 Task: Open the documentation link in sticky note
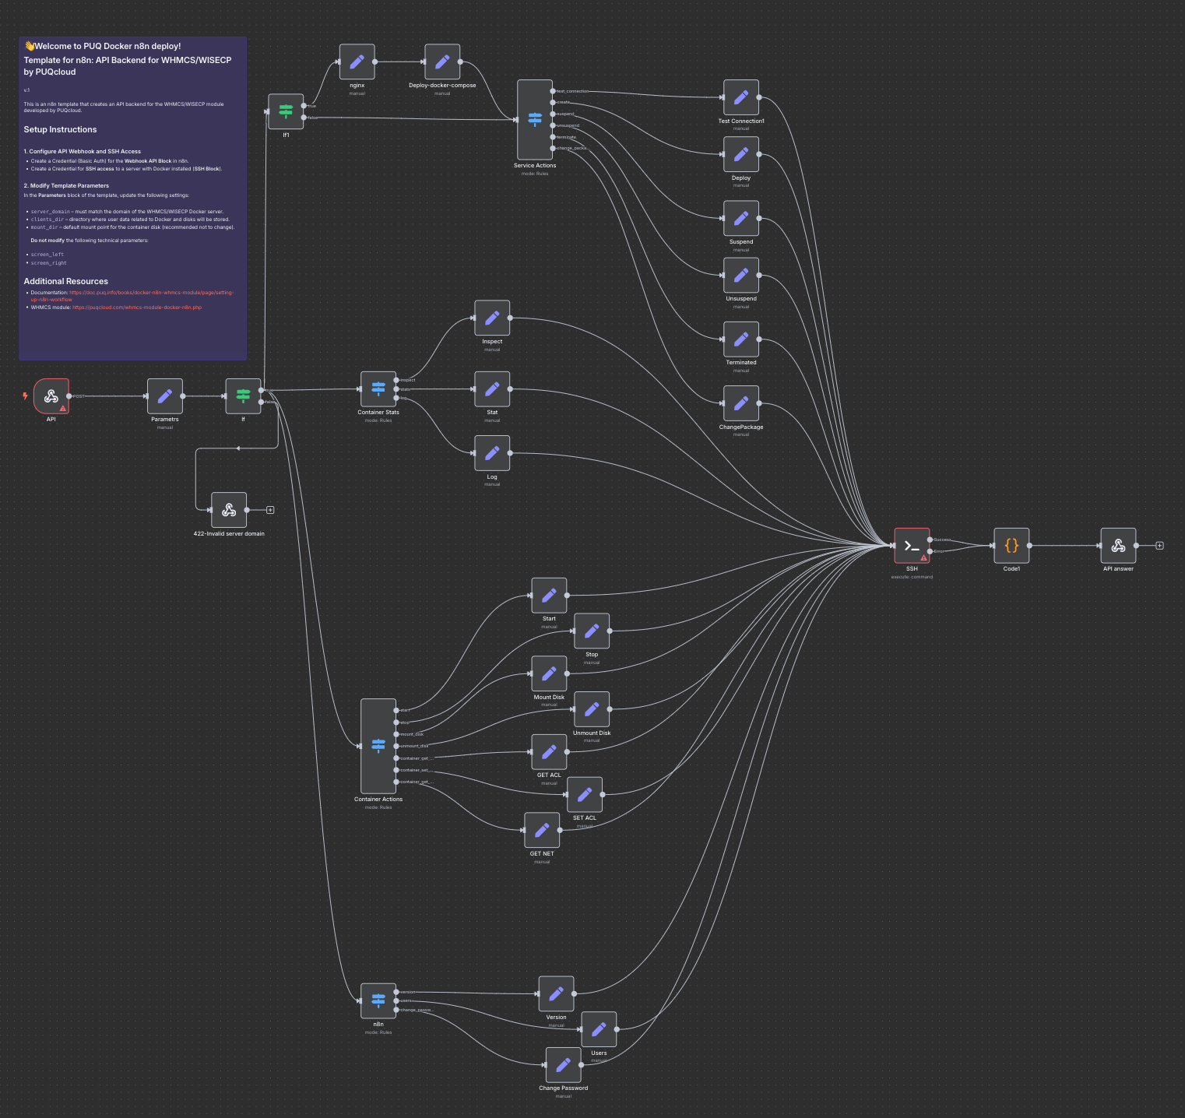pos(132,296)
